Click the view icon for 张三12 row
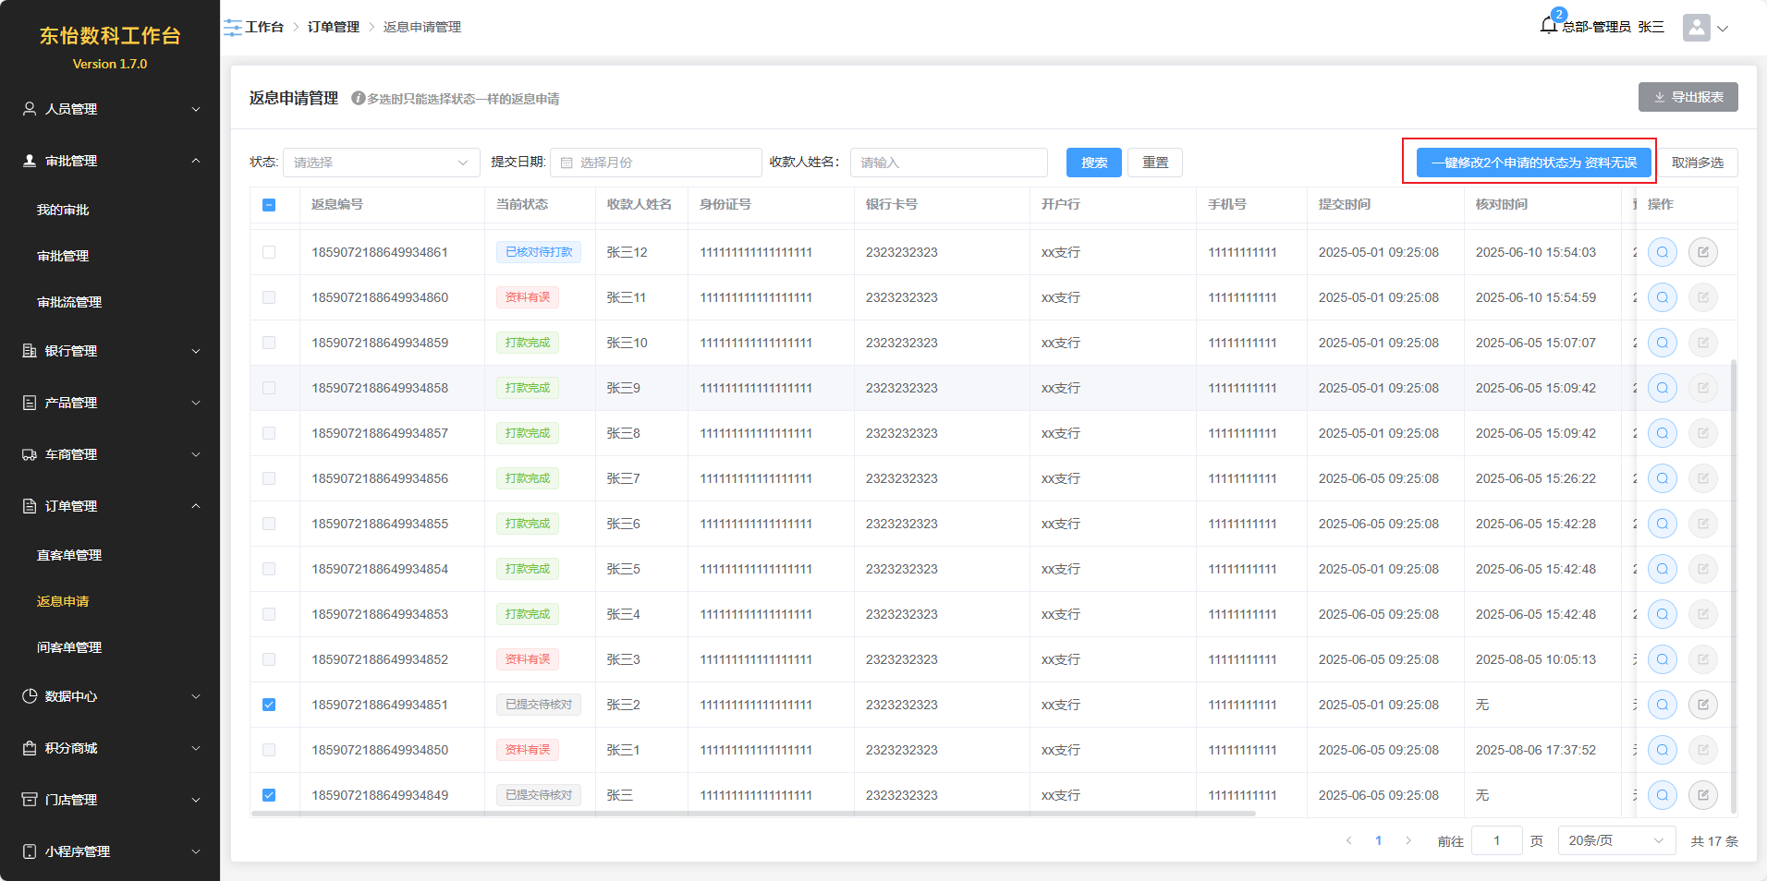 [x=1662, y=252]
